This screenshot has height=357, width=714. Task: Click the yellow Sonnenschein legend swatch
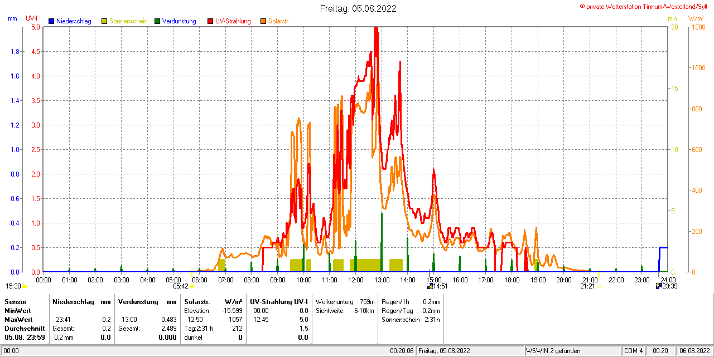[x=104, y=21]
